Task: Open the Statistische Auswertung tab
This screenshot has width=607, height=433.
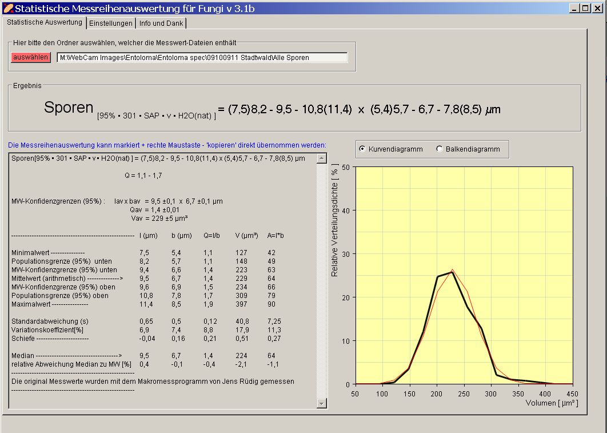Action: click(x=45, y=22)
